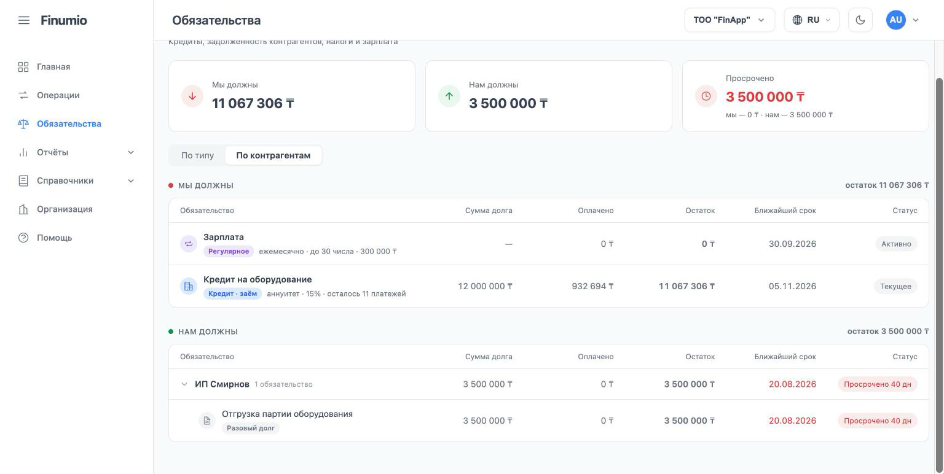Toggle the hamburger sidebar menu
This screenshot has height=474, width=944.
tap(24, 20)
